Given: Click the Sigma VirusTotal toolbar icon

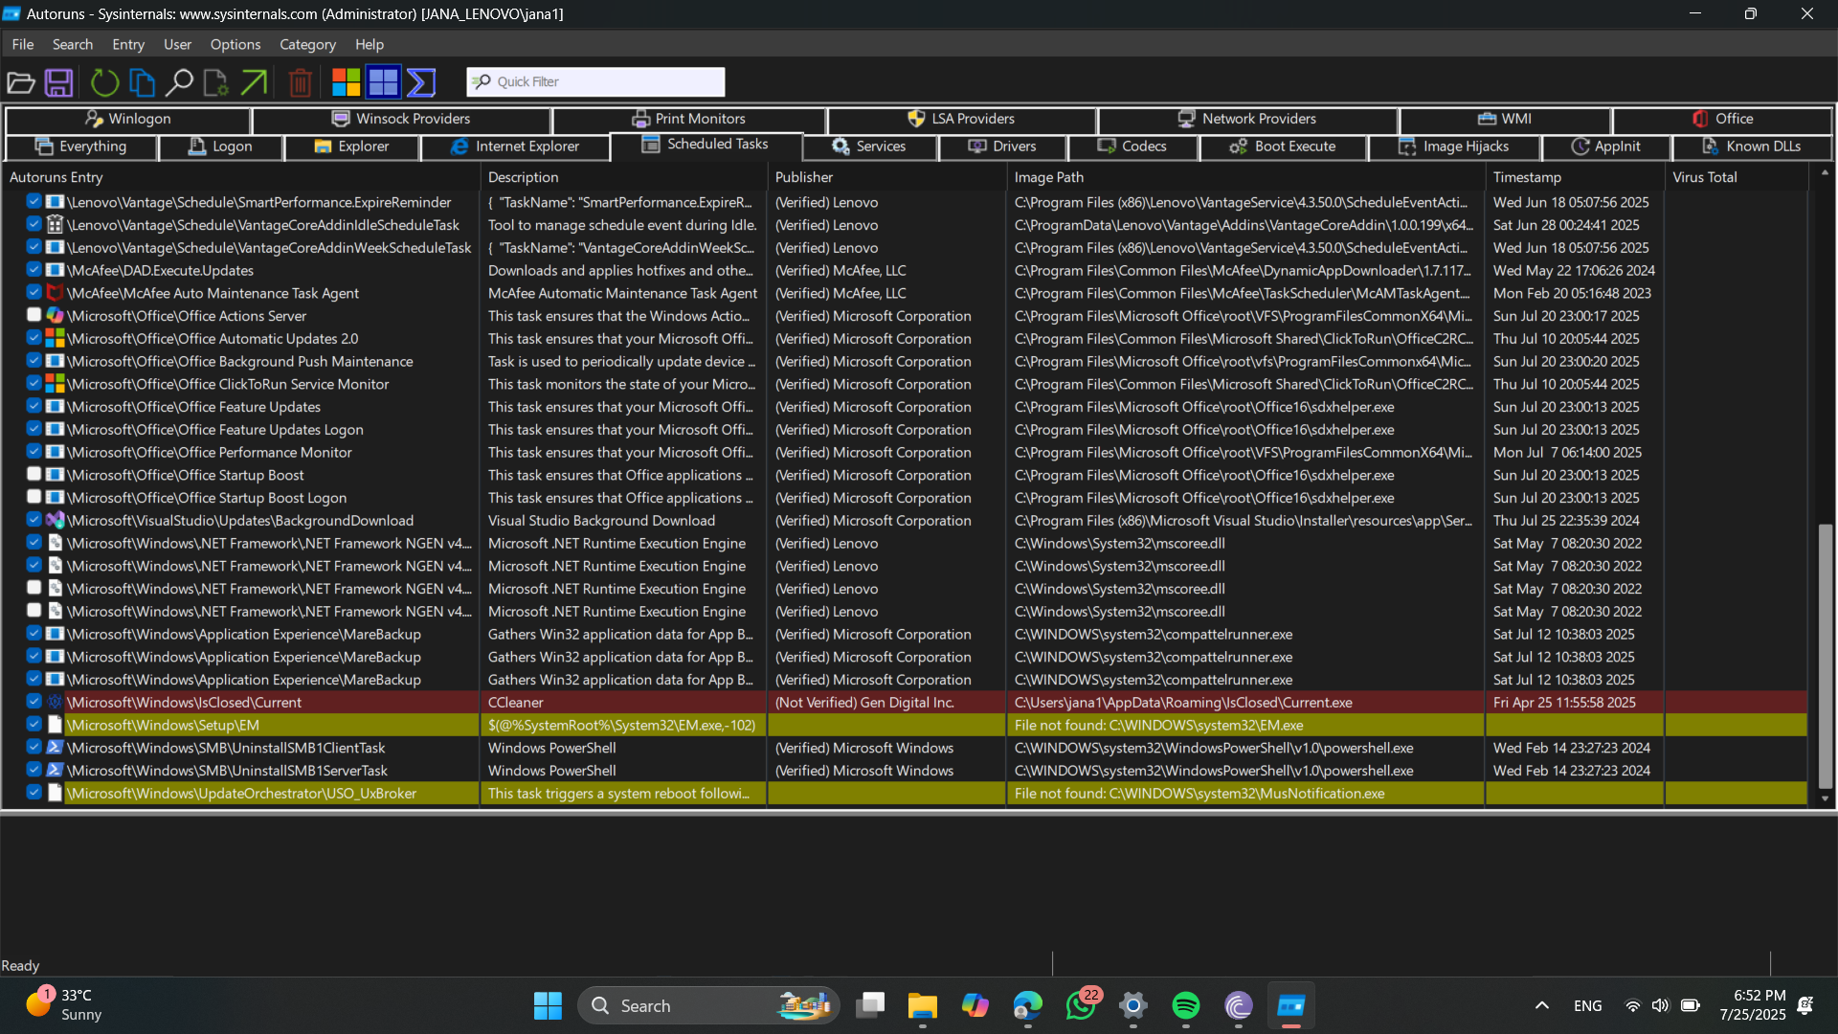Looking at the screenshot, I should pos(421,82).
